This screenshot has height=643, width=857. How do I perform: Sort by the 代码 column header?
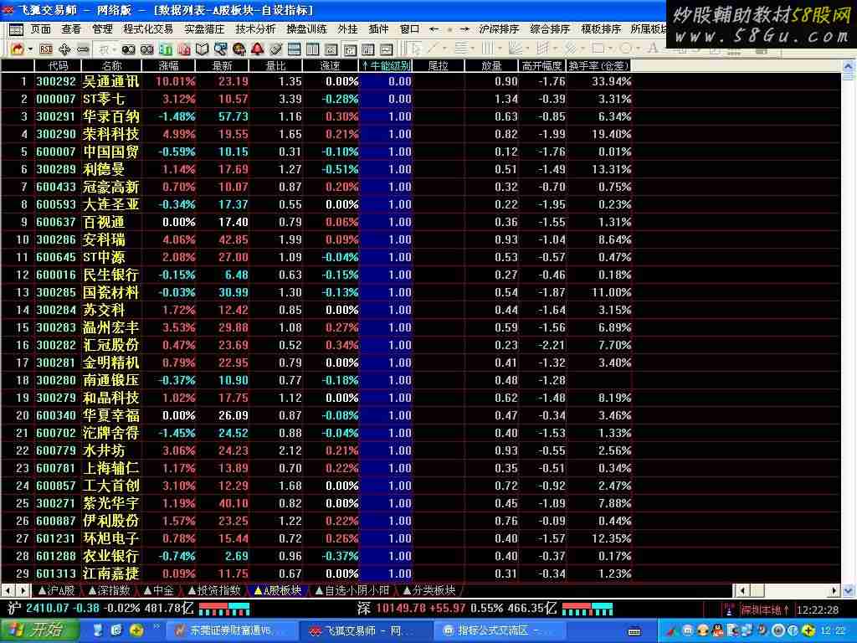58,65
